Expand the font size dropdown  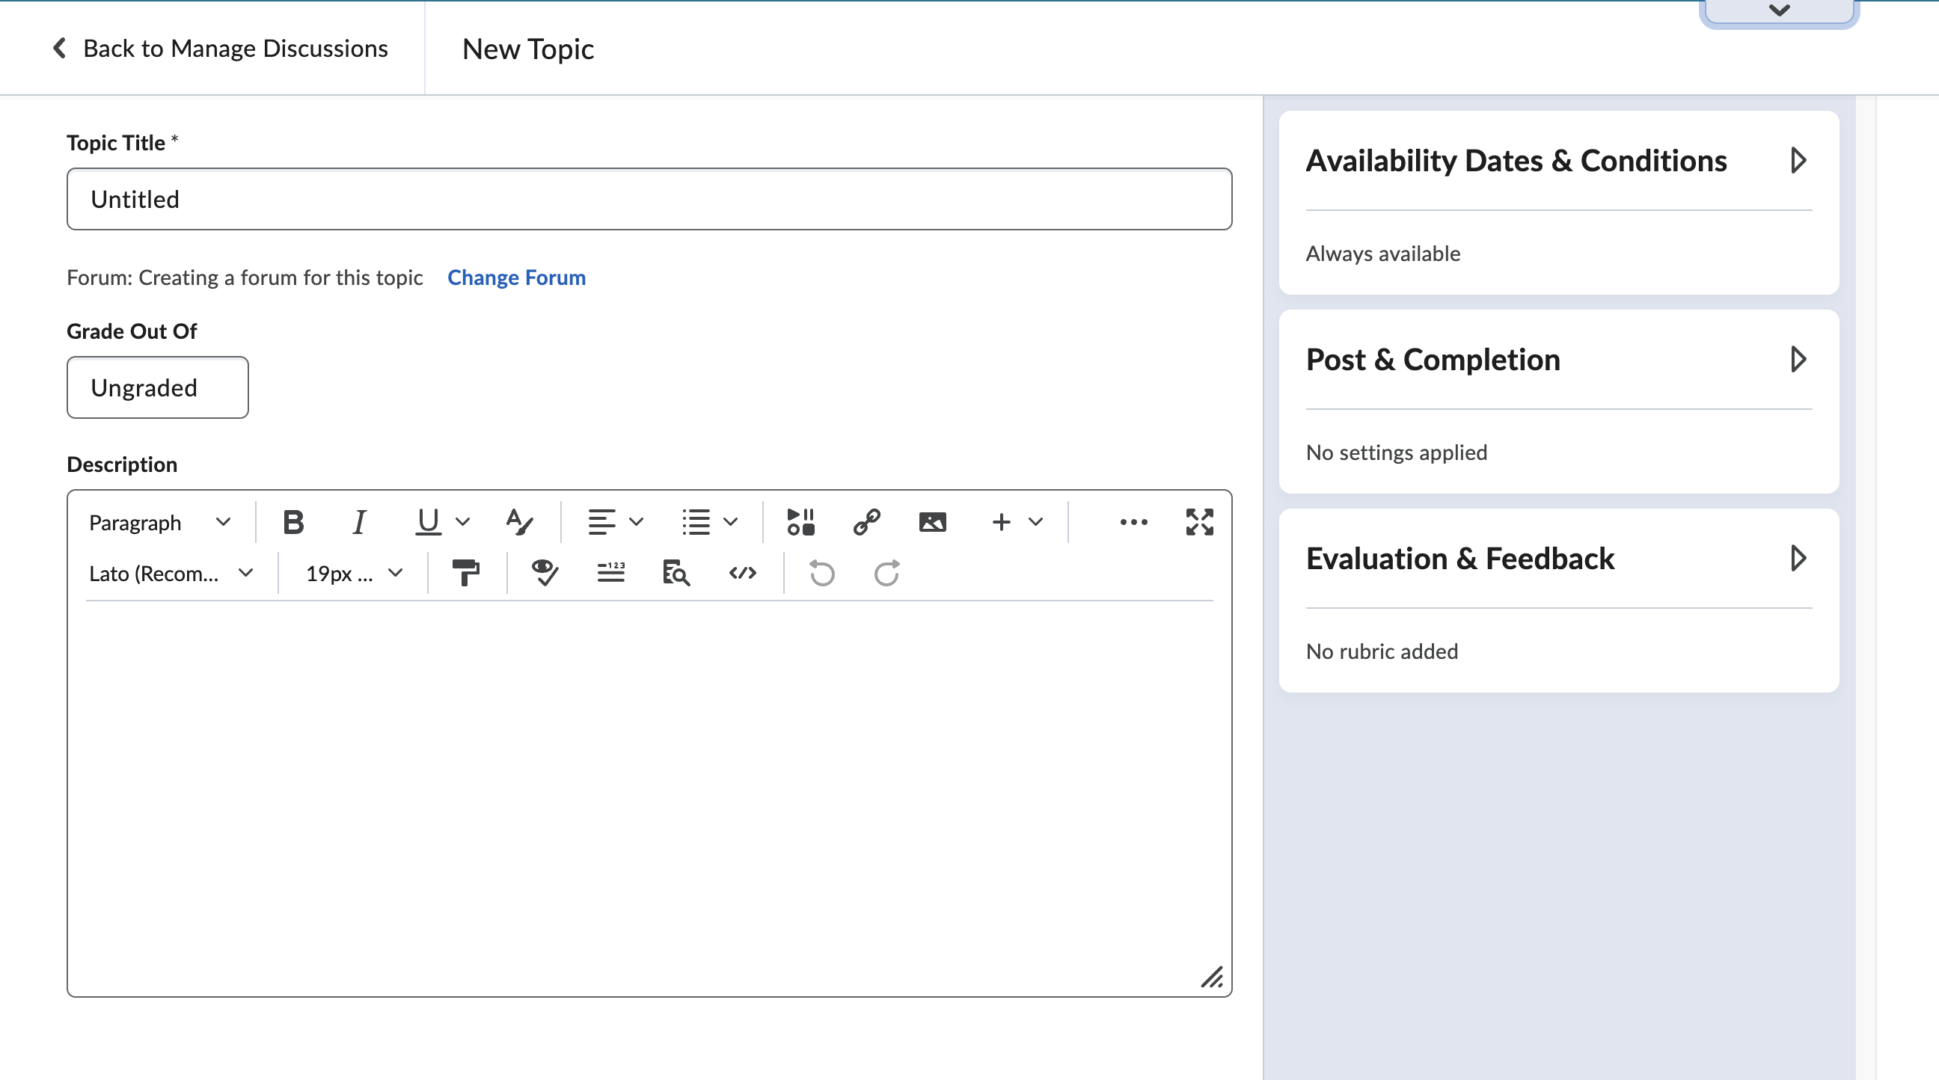click(351, 573)
